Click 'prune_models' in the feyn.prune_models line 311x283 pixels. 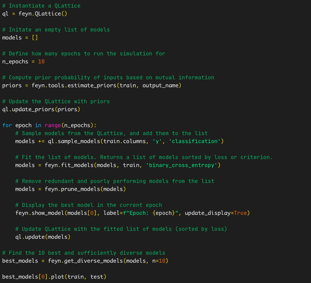point(80,189)
